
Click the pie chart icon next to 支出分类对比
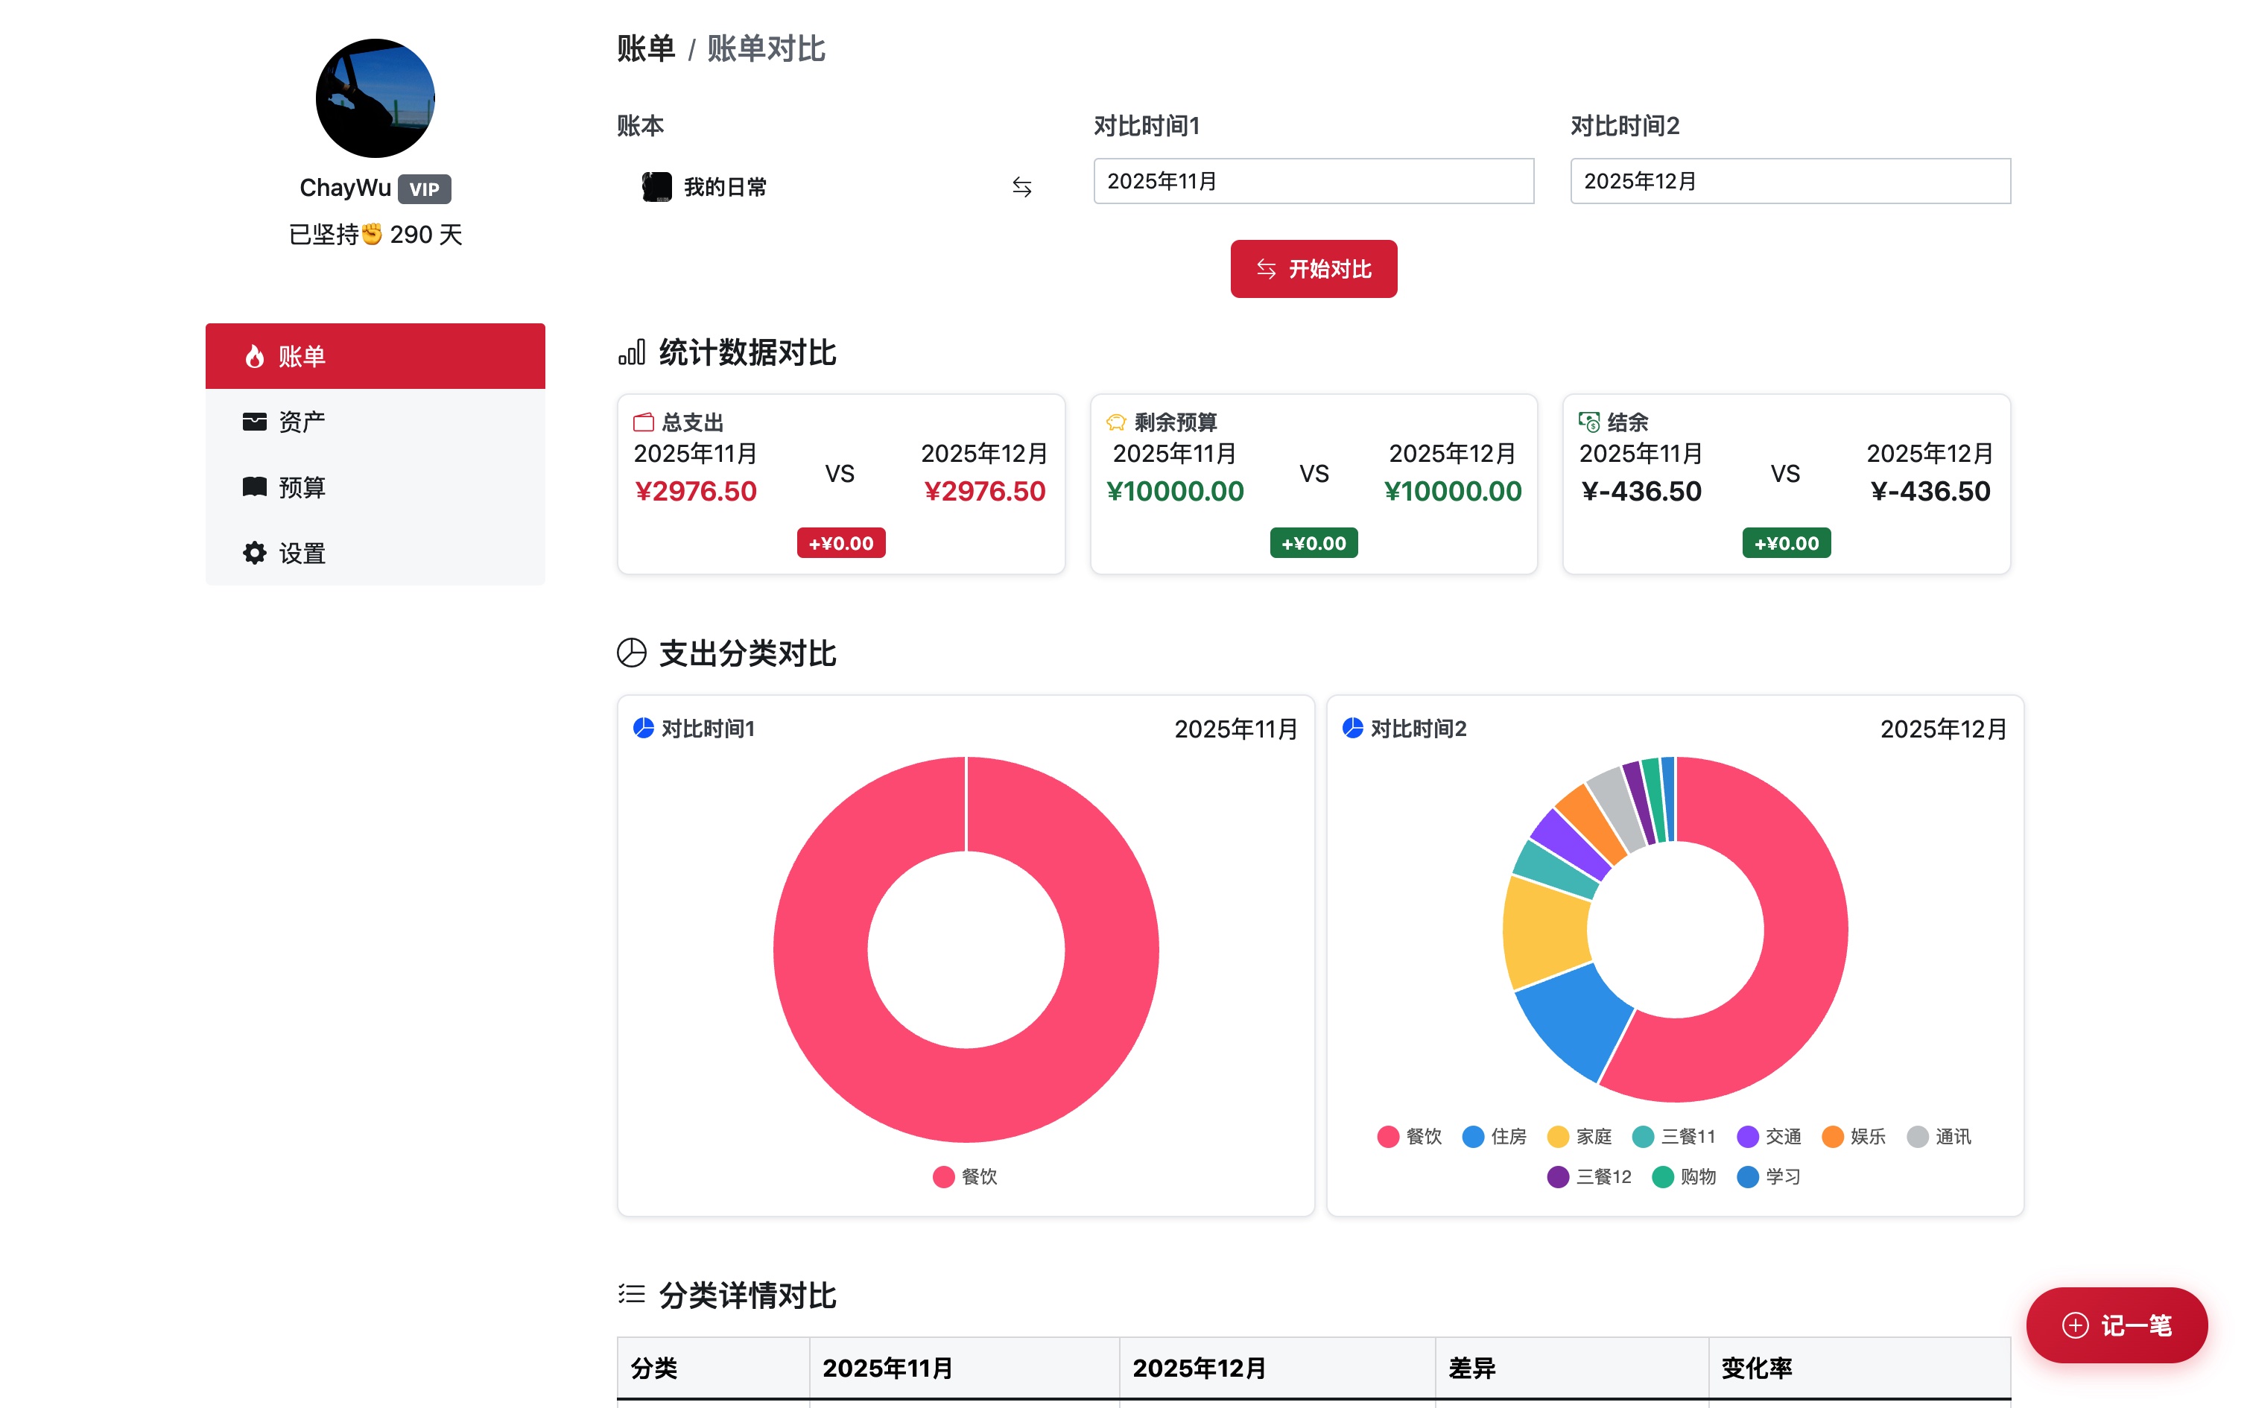[631, 654]
